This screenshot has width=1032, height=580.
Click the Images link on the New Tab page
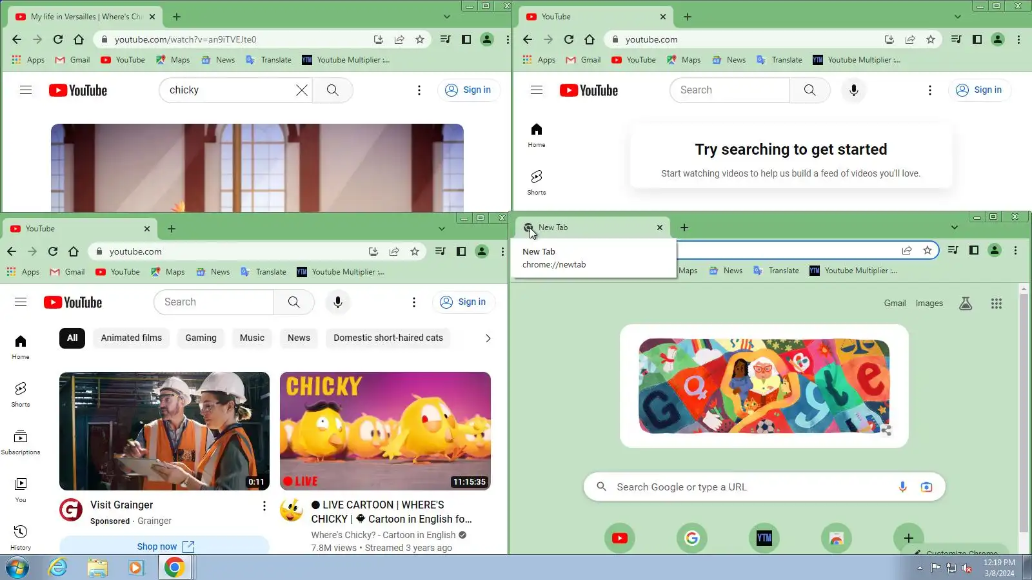pos(929,304)
